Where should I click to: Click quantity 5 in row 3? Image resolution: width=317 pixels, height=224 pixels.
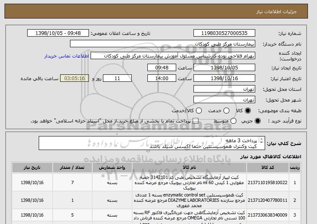point(72,215)
